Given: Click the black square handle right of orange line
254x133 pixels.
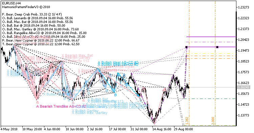Looking at the screenshot, I should pos(217,47).
